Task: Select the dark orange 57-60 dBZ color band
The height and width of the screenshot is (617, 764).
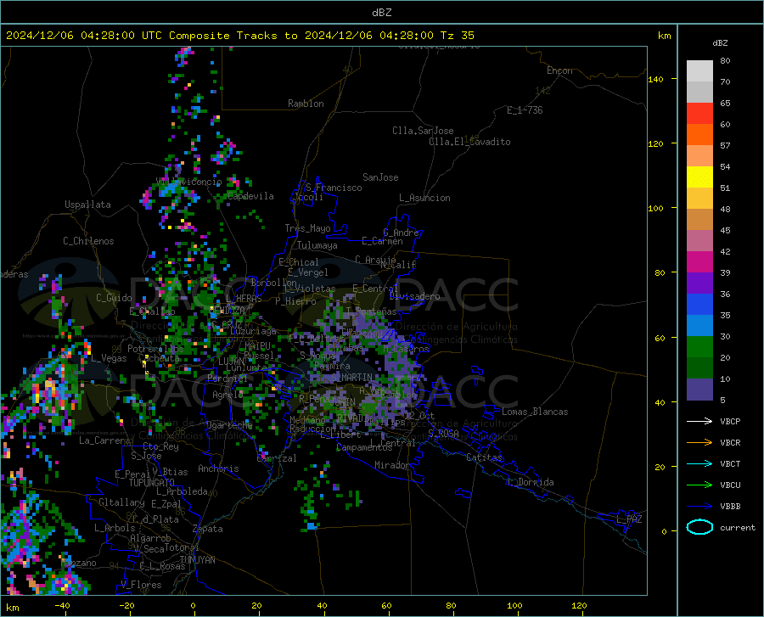Action: [x=699, y=135]
